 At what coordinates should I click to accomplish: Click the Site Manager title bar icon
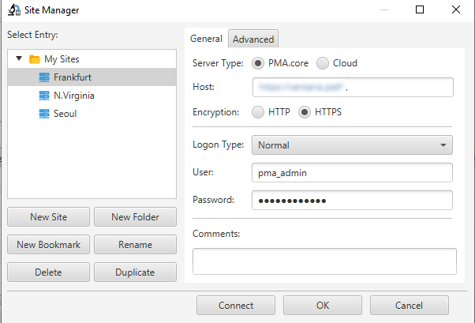pyautogui.click(x=13, y=9)
